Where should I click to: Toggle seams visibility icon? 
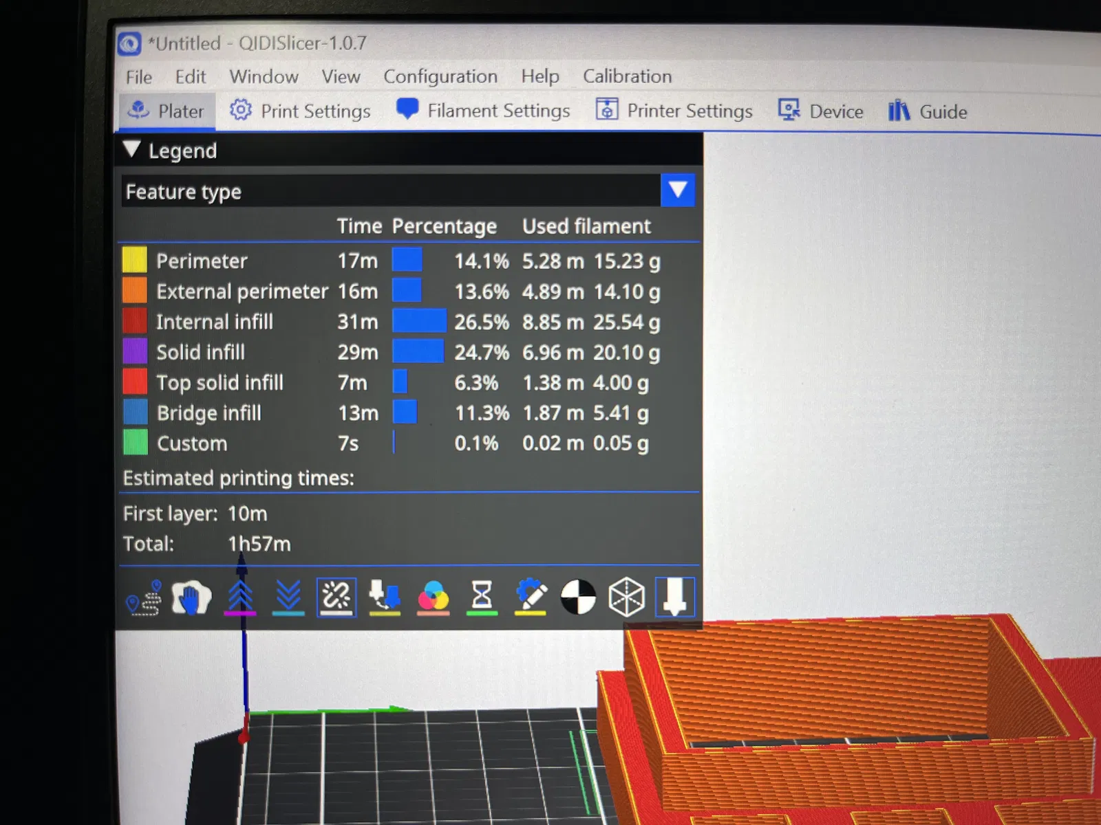click(336, 597)
